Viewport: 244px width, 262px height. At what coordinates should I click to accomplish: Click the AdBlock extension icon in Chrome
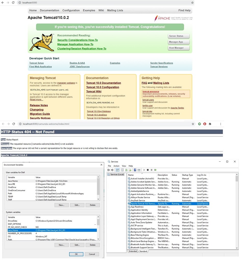coord(205,124)
